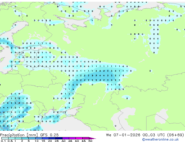The image size is (185, 142).
Task: Click the '00..03 UTC' time range text
Action: [x=153, y=135]
